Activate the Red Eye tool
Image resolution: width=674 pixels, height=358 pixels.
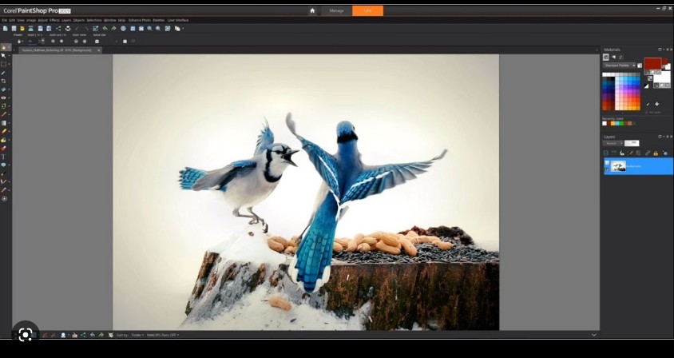4,97
